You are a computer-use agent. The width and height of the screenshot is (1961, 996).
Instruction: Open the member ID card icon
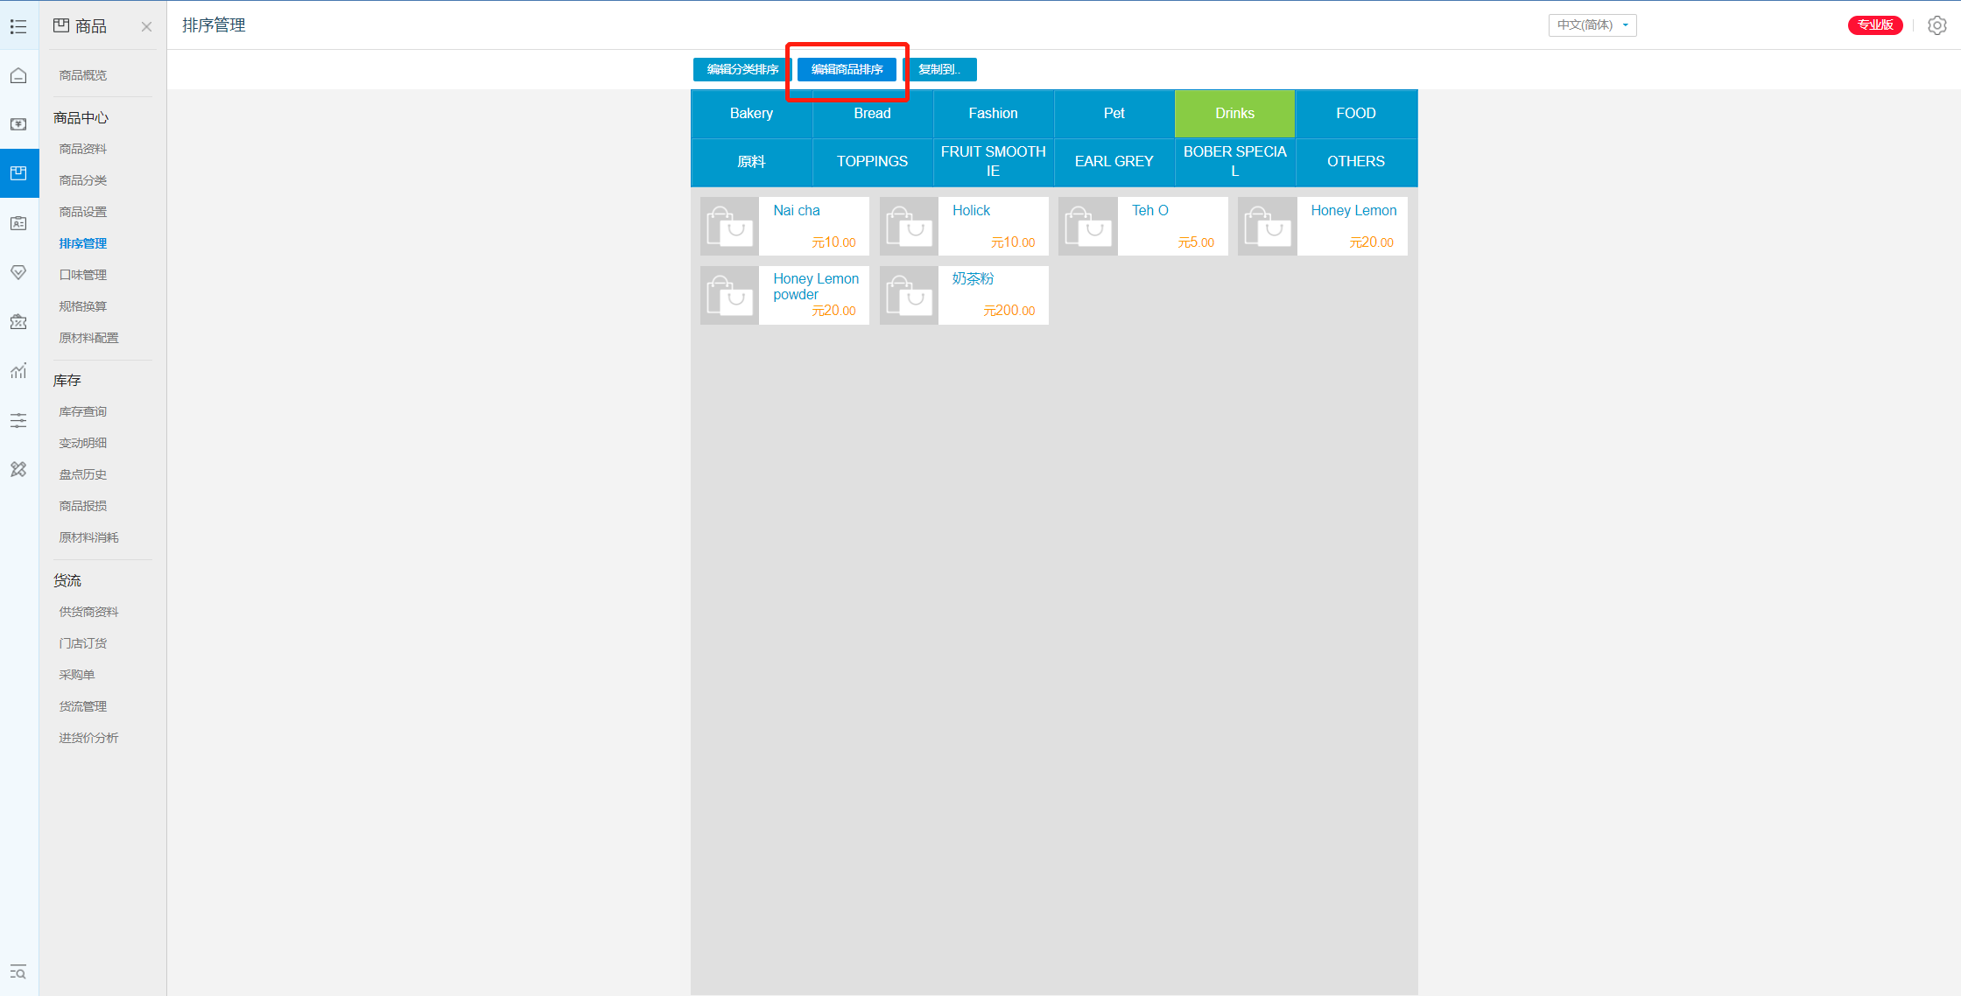(18, 223)
